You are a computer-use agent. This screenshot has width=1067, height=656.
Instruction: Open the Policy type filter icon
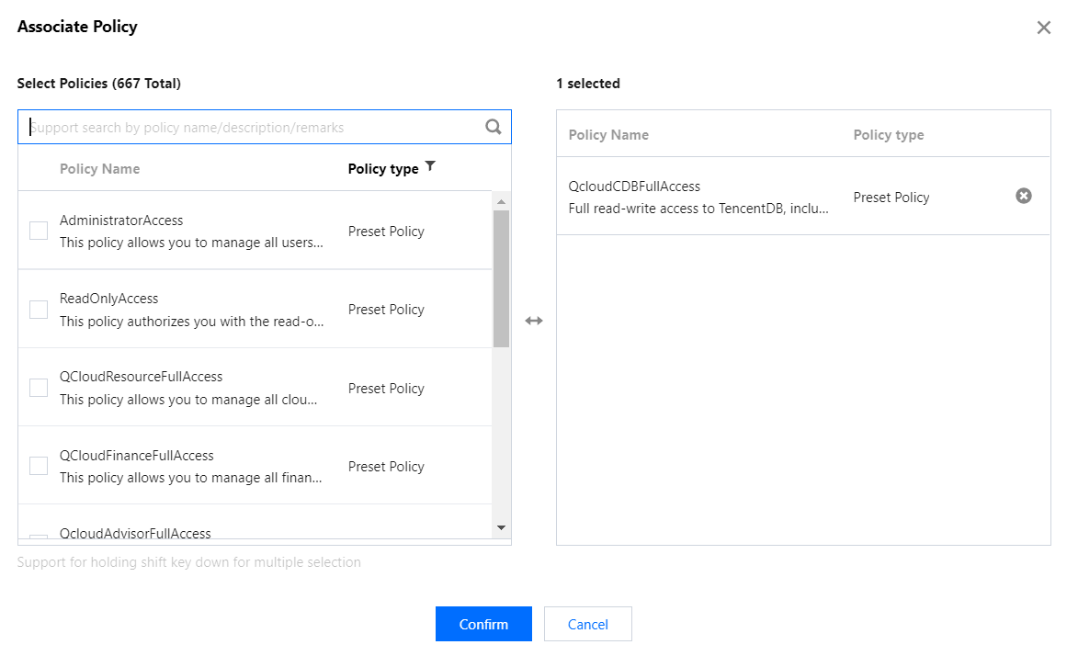tap(430, 167)
